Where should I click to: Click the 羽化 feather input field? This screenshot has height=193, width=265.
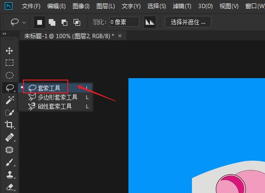pos(125,22)
